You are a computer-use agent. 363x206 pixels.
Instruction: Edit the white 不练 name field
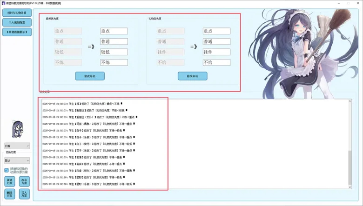(x=114, y=62)
